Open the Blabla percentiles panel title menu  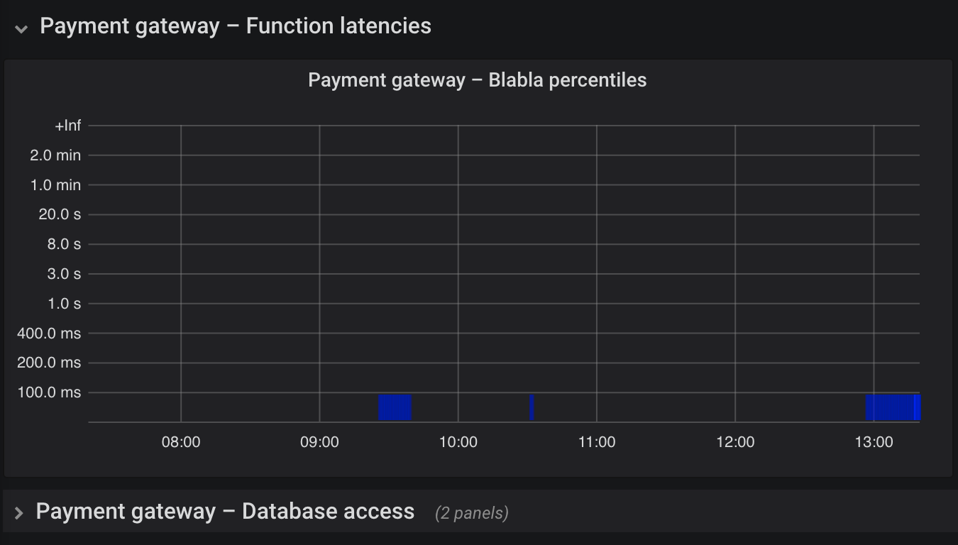[477, 79]
